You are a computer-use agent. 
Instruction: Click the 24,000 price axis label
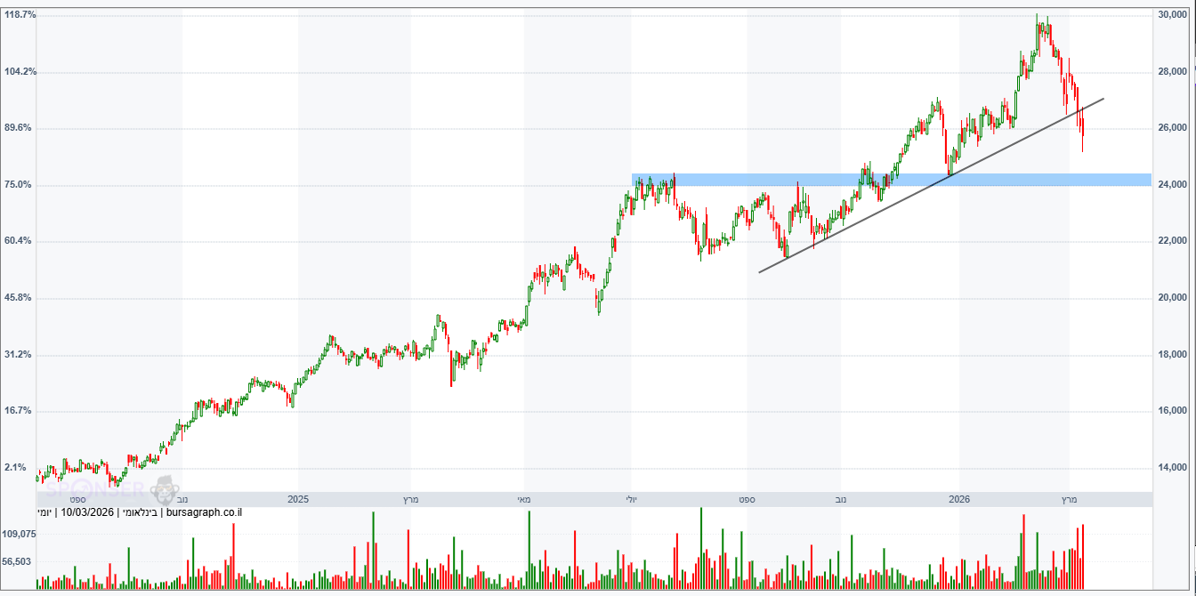(x=1171, y=185)
